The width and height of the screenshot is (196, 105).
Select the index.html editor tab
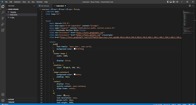pyautogui.click(x=60, y=6)
